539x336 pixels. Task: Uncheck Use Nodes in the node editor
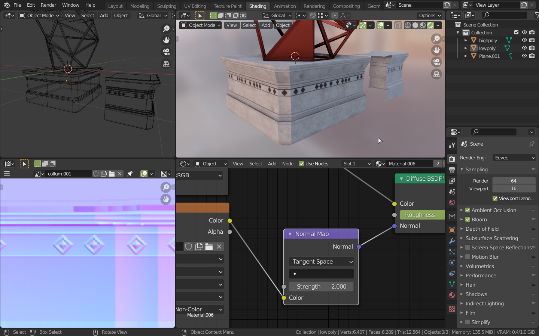[x=302, y=164]
